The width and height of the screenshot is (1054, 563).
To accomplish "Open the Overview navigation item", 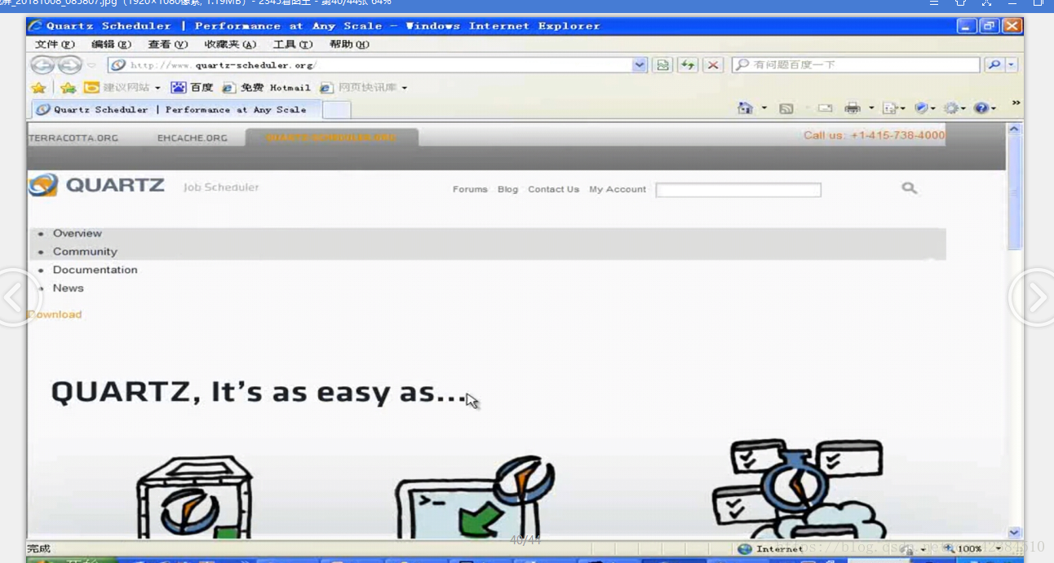I will (77, 234).
